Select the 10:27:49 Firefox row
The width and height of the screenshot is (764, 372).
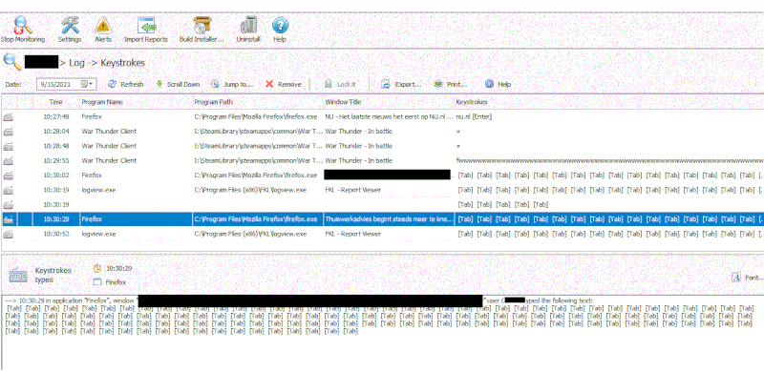(382, 117)
